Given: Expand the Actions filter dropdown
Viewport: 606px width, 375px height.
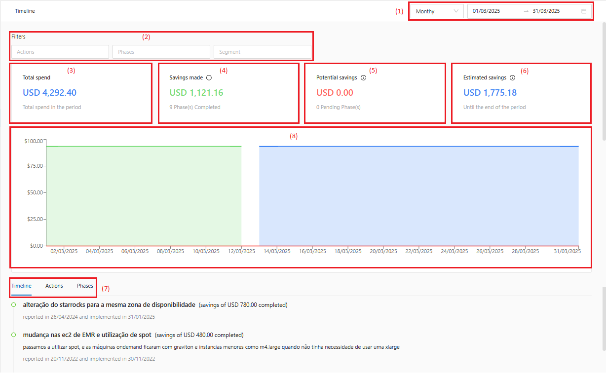Looking at the screenshot, I should click(60, 52).
